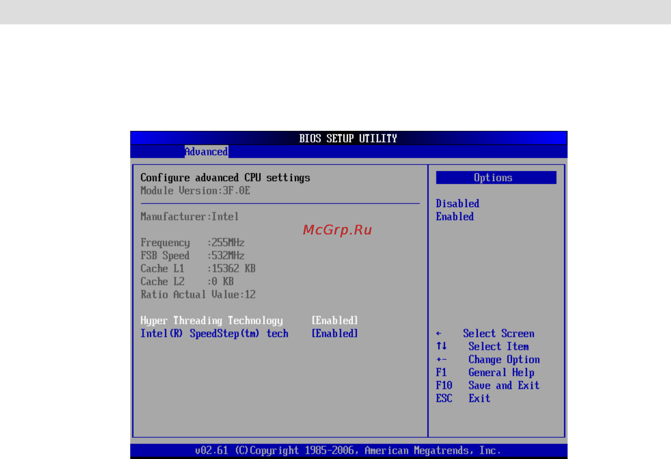Click Module Version:3F.0E text
The image size is (671, 459).
point(195,191)
